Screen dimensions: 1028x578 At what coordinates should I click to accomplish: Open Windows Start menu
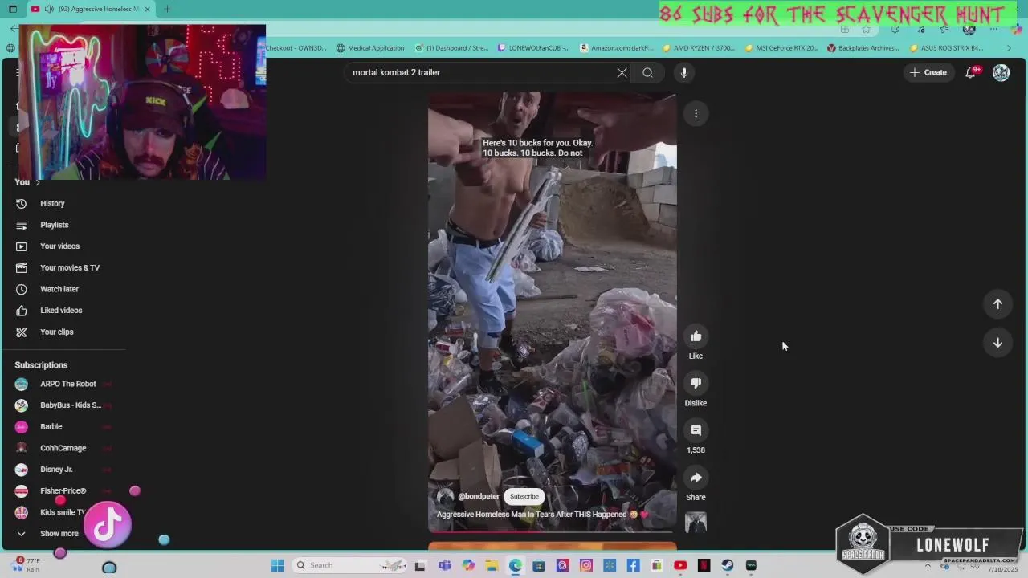tap(277, 565)
